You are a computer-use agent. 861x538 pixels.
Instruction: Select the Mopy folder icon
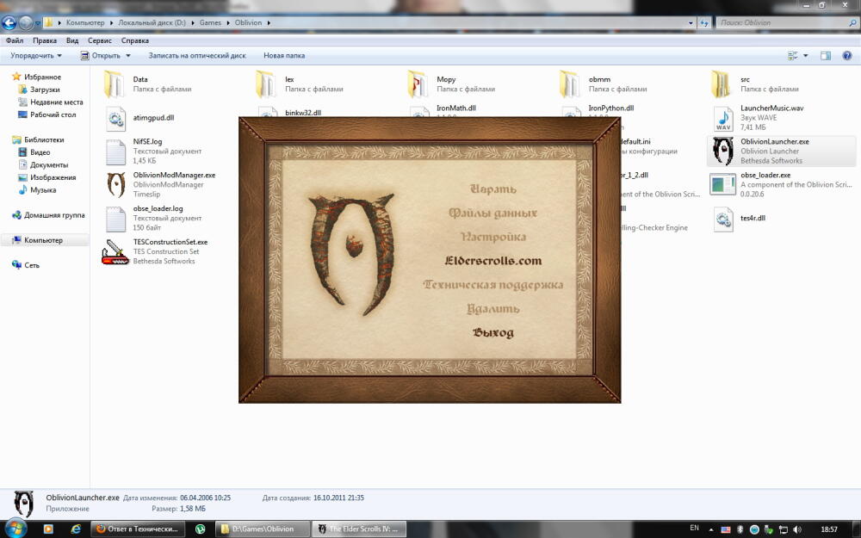click(x=418, y=84)
